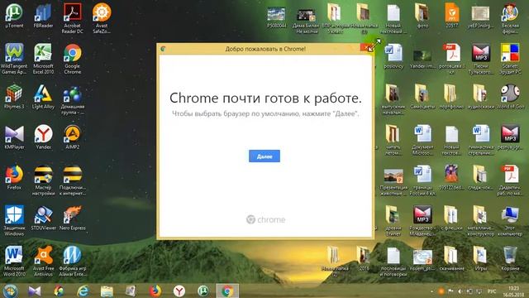
Task: Select the Light Alloy desktop icon
Action: (x=43, y=97)
